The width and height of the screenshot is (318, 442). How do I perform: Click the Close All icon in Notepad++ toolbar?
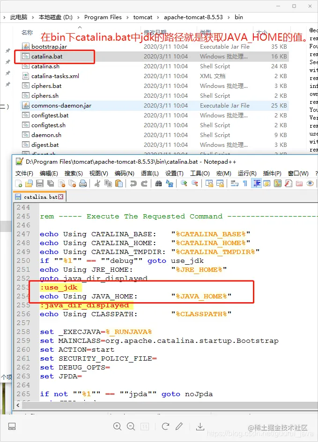coord(72,183)
